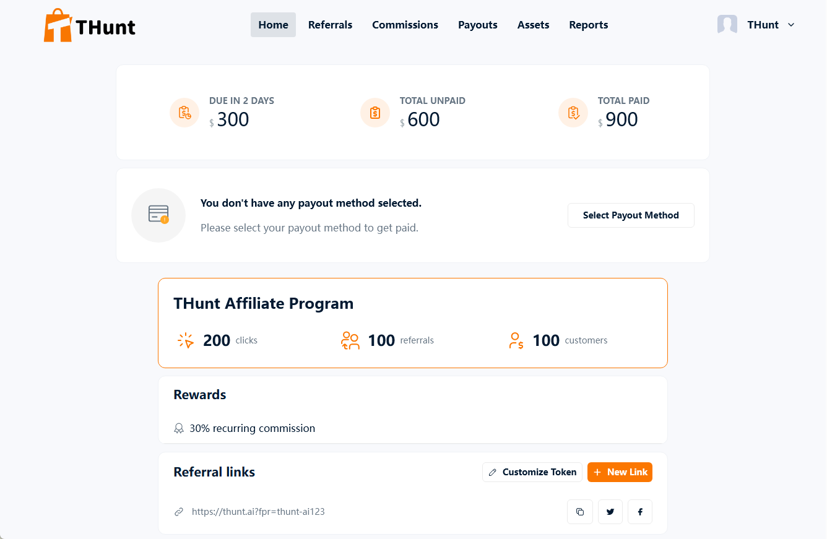Share referral link via Twitter icon
Viewport: 827px width, 539px height.
click(610, 512)
